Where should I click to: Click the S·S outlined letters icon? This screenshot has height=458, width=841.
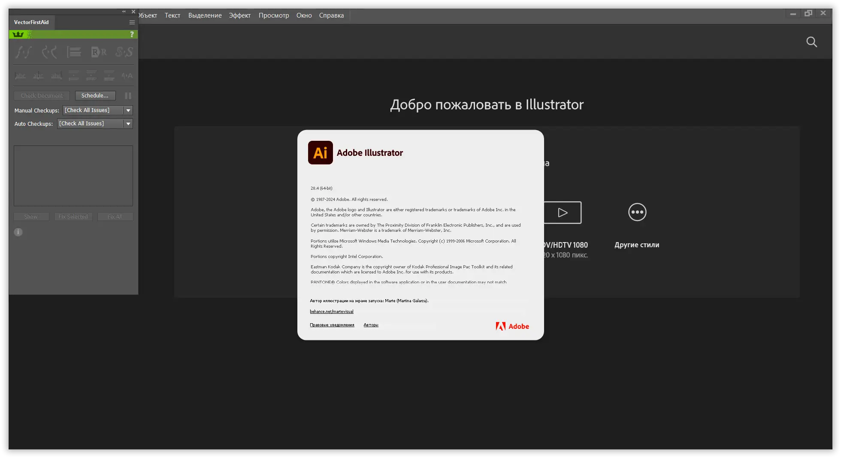pyautogui.click(x=124, y=52)
